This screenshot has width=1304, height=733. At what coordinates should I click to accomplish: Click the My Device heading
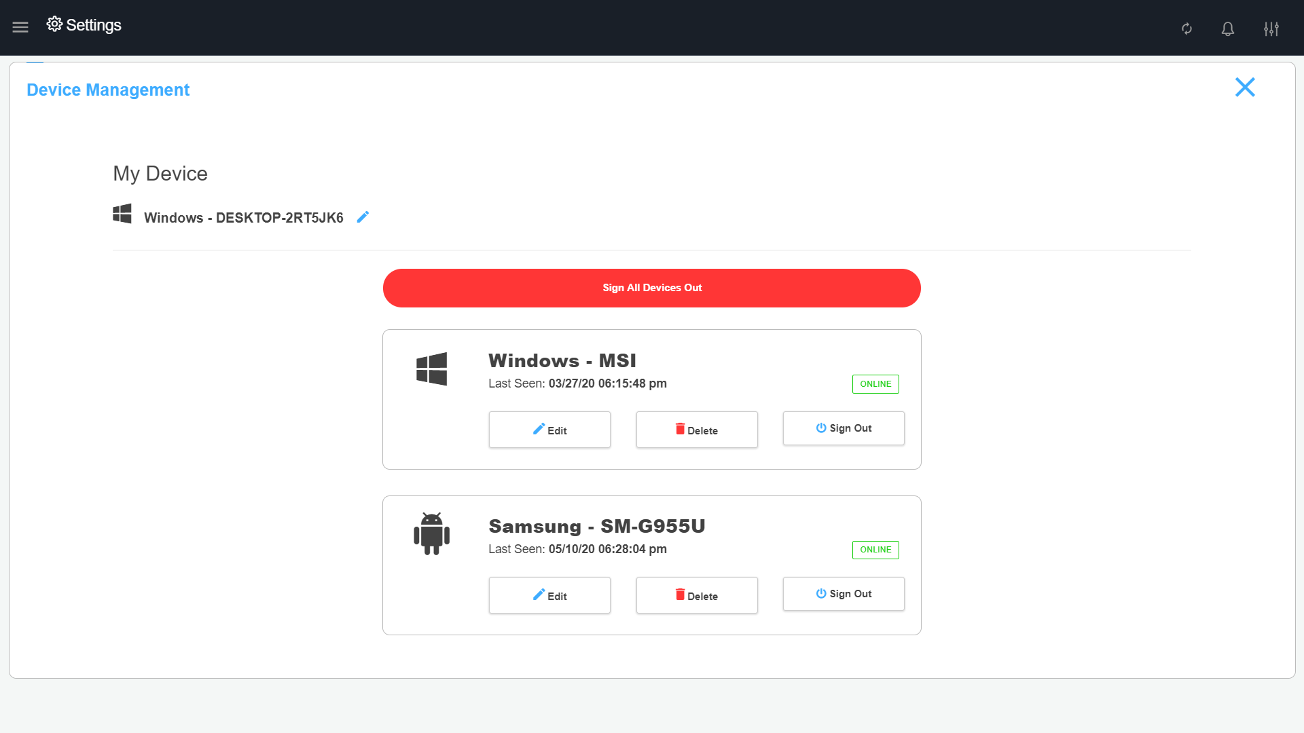[160, 174]
